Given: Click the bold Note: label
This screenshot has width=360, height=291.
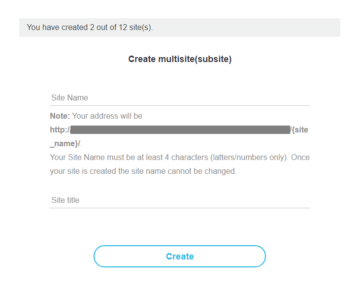Looking at the screenshot, I should pos(60,116).
